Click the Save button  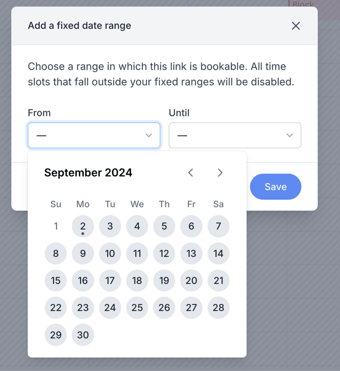click(275, 186)
